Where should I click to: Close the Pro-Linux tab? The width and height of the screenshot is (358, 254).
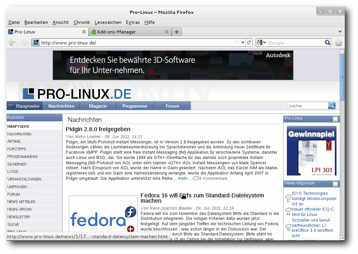click(x=84, y=32)
